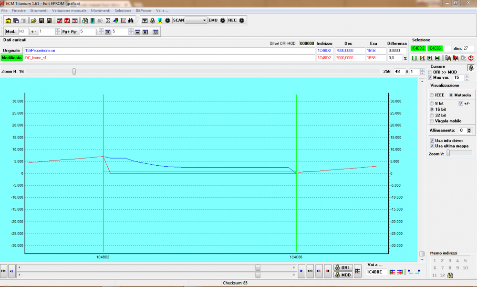This screenshot has height=287, width=477.
Task: Jump to start with the first-position arrow
Action: point(4,271)
